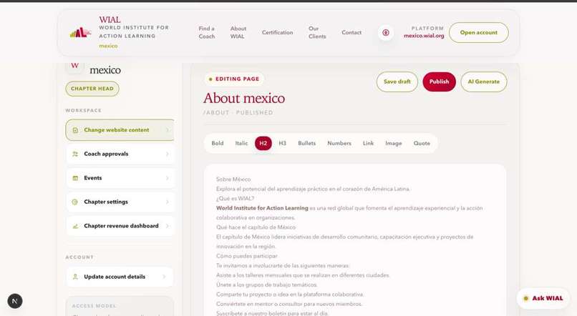Viewport: 577px width, 316px height.
Task: Click the Coach approvals people icon
Action: click(x=75, y=154)
